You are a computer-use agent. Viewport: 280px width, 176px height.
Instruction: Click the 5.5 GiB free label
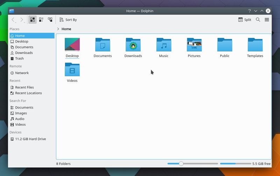coord(261,164)
